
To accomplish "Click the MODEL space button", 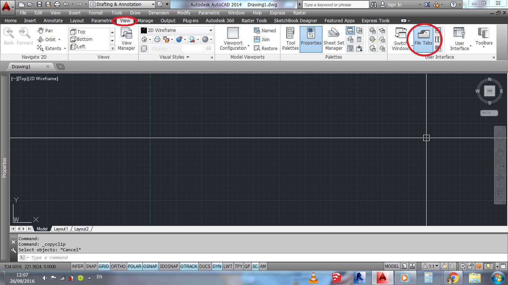I will coord(392,266).
